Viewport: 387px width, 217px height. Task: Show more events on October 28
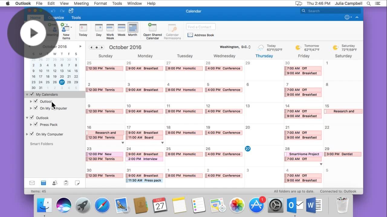(321, 164)
